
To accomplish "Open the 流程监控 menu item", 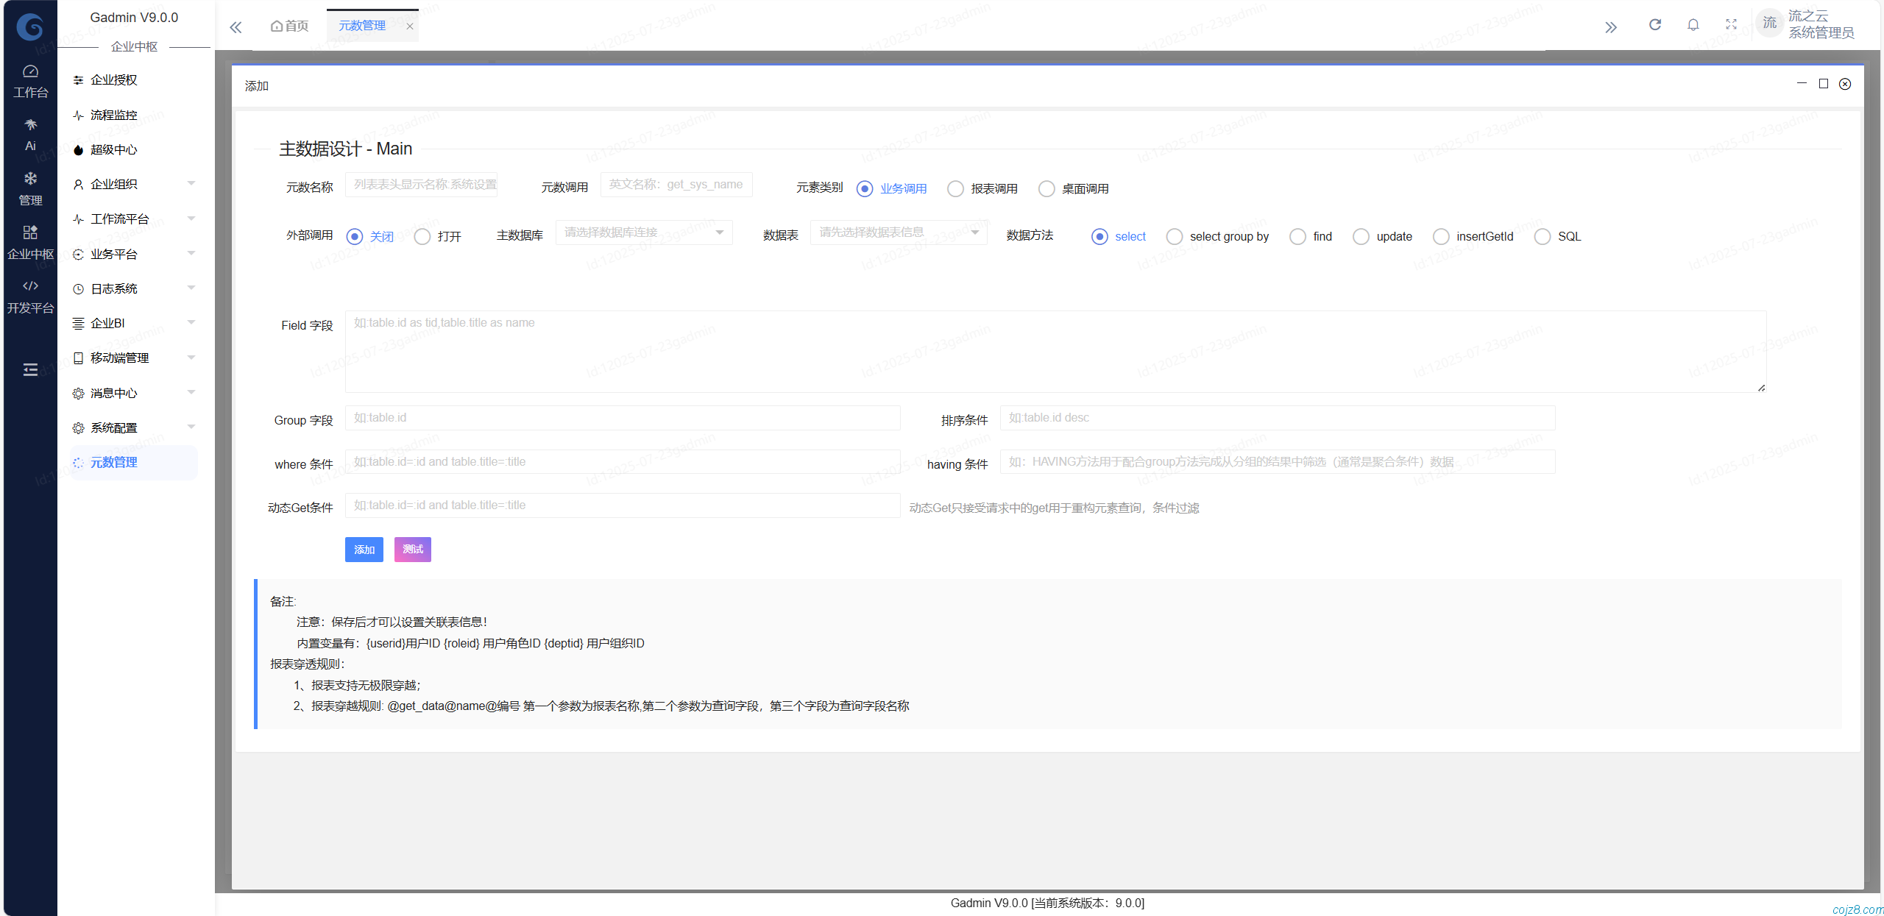I will pos(114,115).
